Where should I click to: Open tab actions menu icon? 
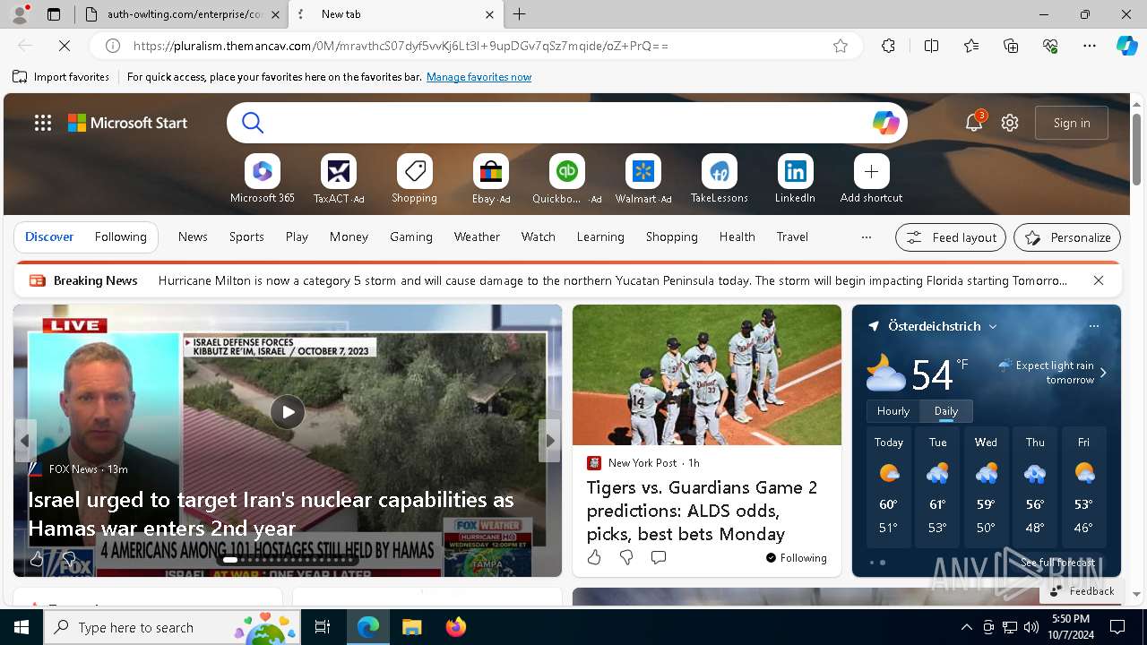pos(54,14)
